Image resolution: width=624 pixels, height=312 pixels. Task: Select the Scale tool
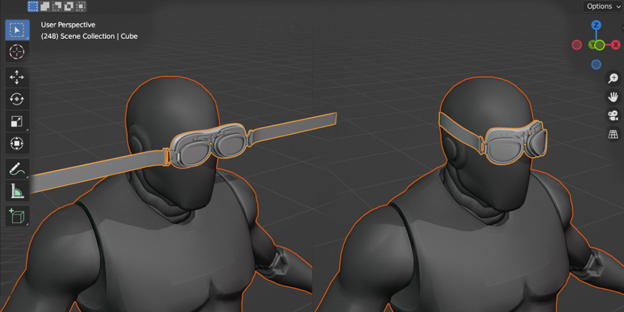coord(17,121)
